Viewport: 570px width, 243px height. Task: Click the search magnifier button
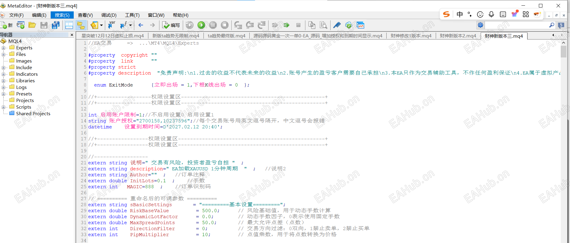(552, 25)
